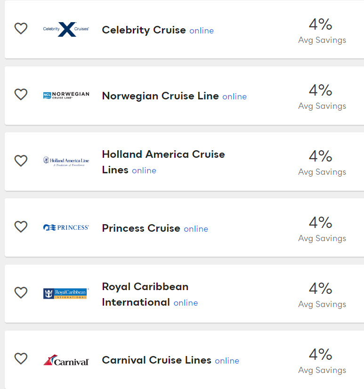This screenshot has height=389, width=364.
Task: Open the Princess logo image
Action: coord(66,227)
